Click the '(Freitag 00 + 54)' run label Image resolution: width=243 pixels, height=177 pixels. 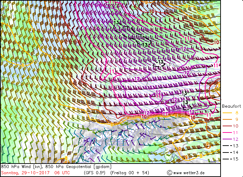pyautogui.click(x=129, y=173)
